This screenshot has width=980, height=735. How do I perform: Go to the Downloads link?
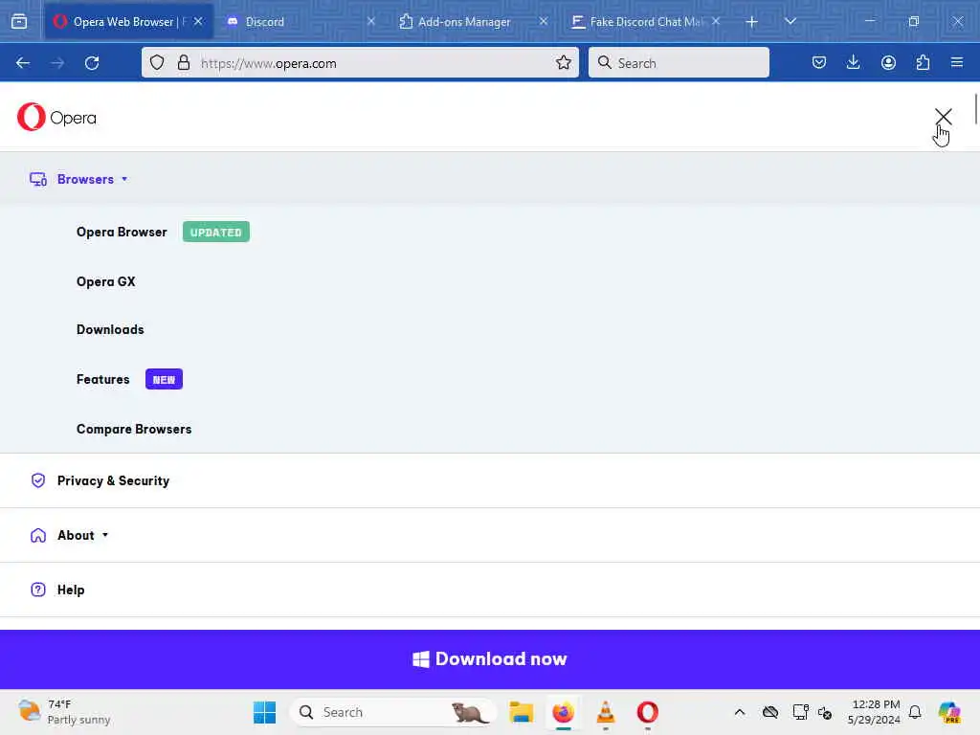coord(110,329)
